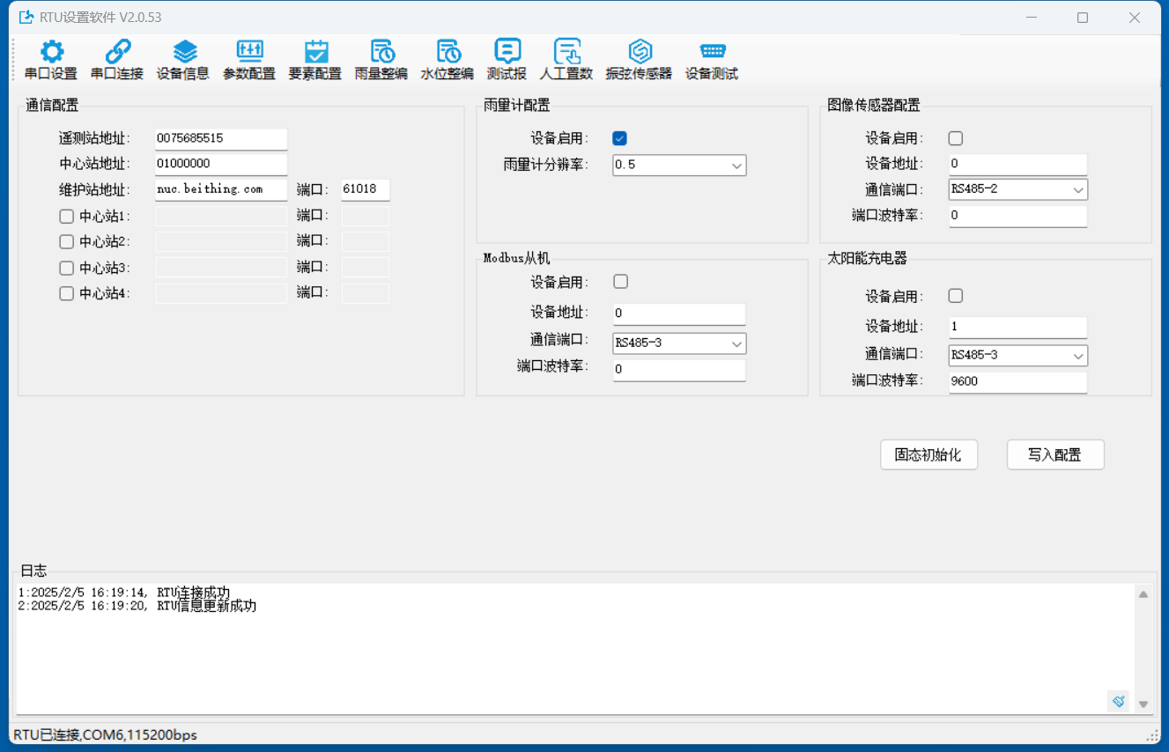Click the 测试报 test report icon

pyautogui.click(x=507, y=52)
